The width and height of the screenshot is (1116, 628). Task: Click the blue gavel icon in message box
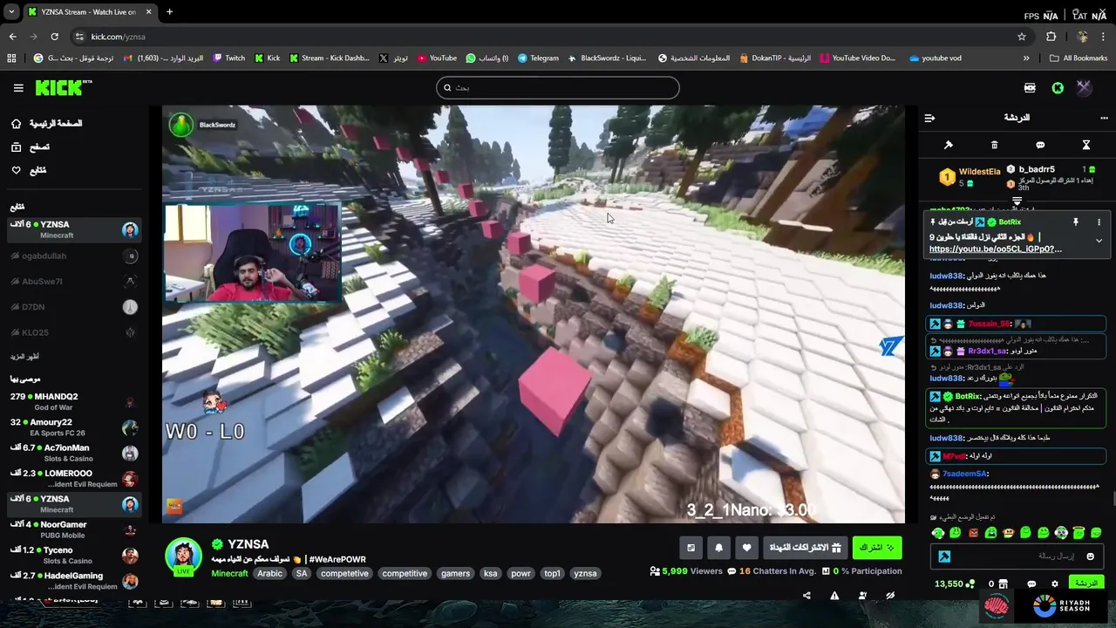pos(944,556)
